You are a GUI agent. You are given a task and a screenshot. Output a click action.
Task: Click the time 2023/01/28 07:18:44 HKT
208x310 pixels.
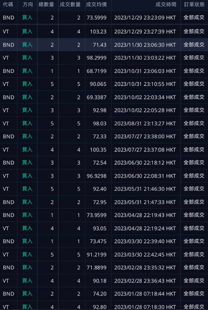coord(145,294)
